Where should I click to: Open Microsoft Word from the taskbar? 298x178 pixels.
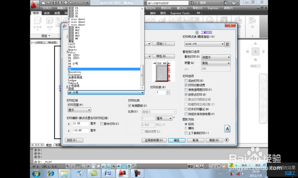click(x=108, y=173)
